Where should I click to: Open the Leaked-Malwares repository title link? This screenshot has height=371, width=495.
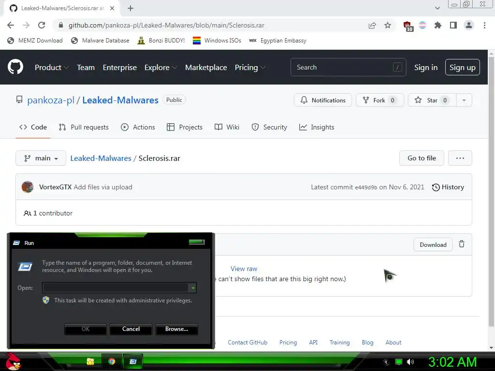tap(120, 100)
